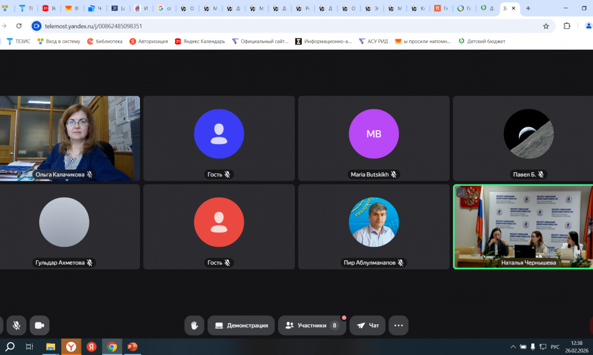Toggle the camera on/off button
This screenshot has height=355, width=593.
click(40, 325)
